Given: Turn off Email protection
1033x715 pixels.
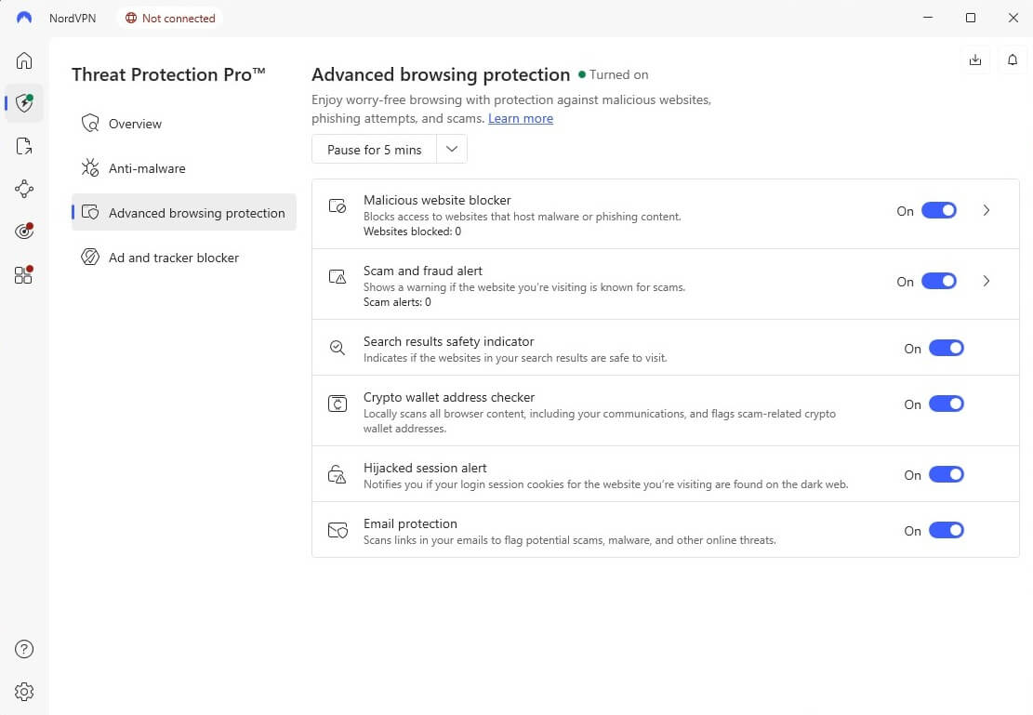Looking at the screenshot, I should click(947, 530).
